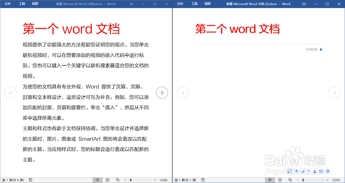Zoom out in left window with minus button
This screenshot has height=183, width=345.
[x=125, y=180]
